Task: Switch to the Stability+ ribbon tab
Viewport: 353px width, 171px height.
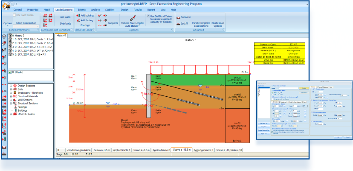Action: [110, 10]
